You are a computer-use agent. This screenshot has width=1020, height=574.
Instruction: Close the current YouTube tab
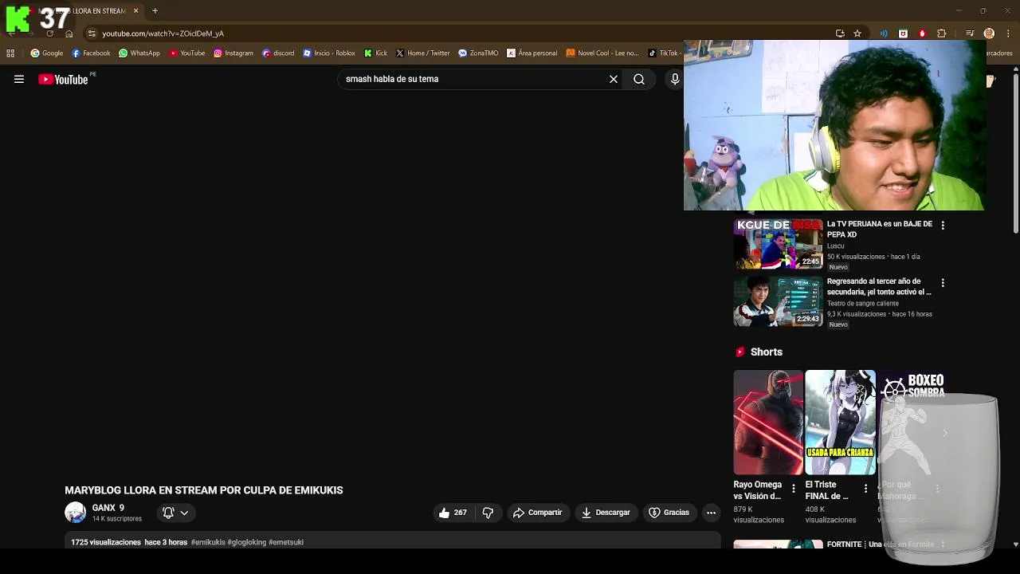pyautogui.click(x=135, y=10)
